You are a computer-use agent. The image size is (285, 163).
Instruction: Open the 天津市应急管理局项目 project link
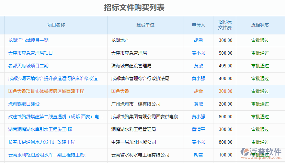pyautogui.click(x=31, y=53)
